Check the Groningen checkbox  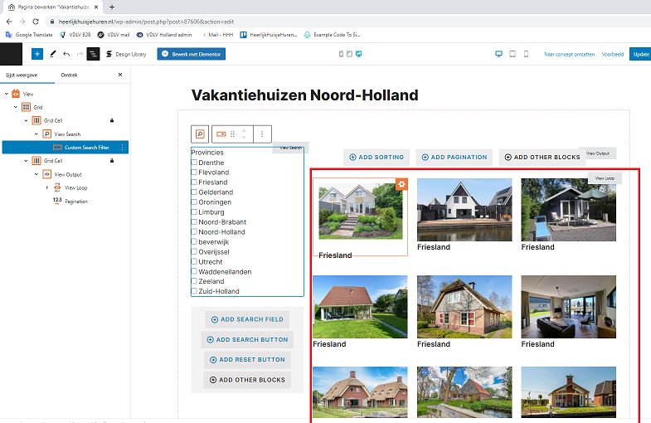click(194, 202)
